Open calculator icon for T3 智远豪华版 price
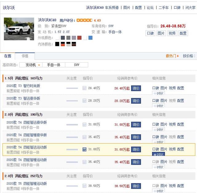Image resolution: width=197 pixels, height=193 pixels. [x=84, y=101]
